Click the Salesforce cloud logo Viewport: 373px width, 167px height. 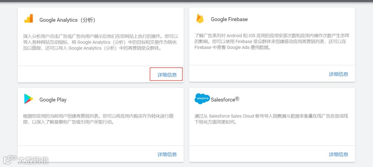pos(202,99)
